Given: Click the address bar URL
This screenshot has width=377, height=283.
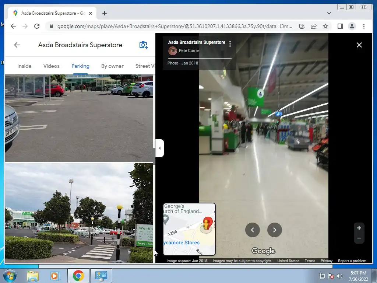Looking at the screenshot, I should point(175,26).
